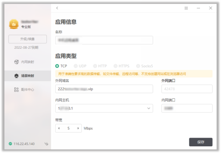The width and height of the screenshot is (221, 153).
Task: Decrease bandwidth with left arrow
Action: [x=60, y=128]
